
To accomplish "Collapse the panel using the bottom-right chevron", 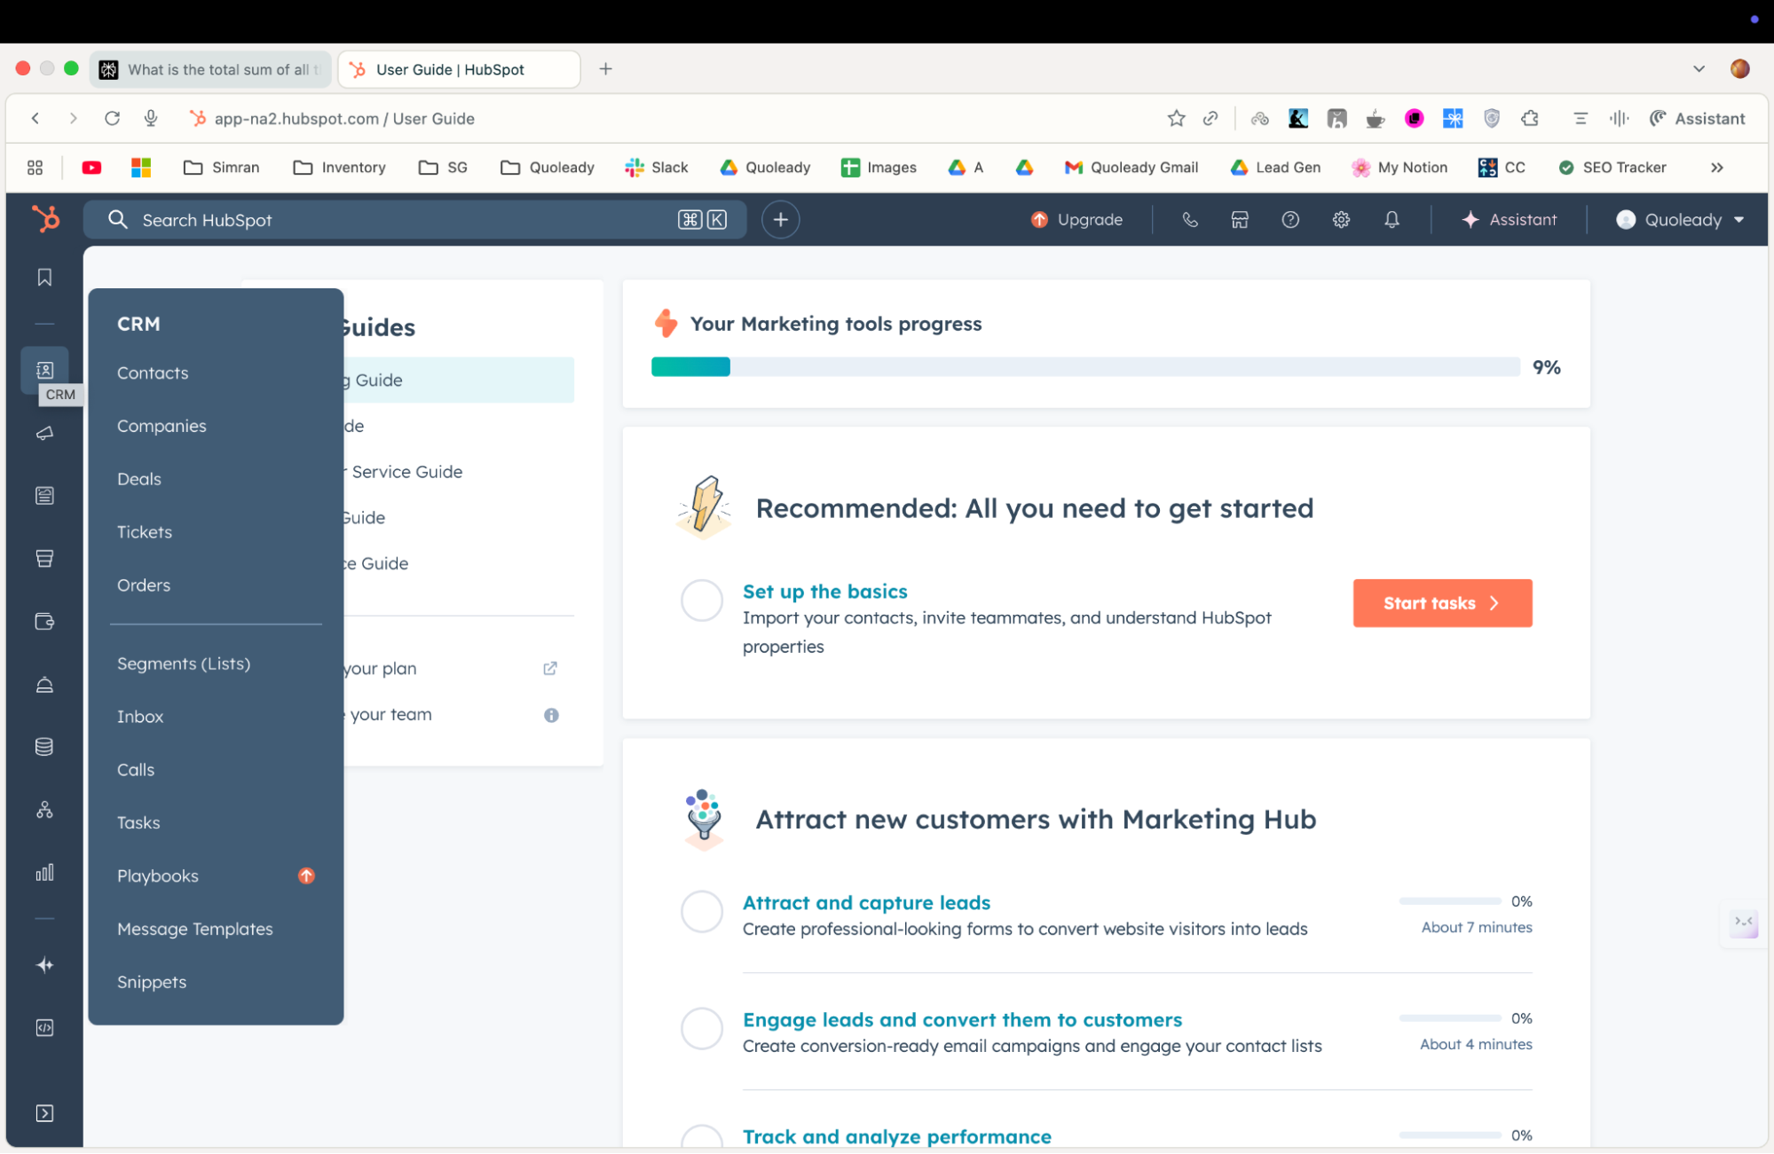I will click(1743, 923).
